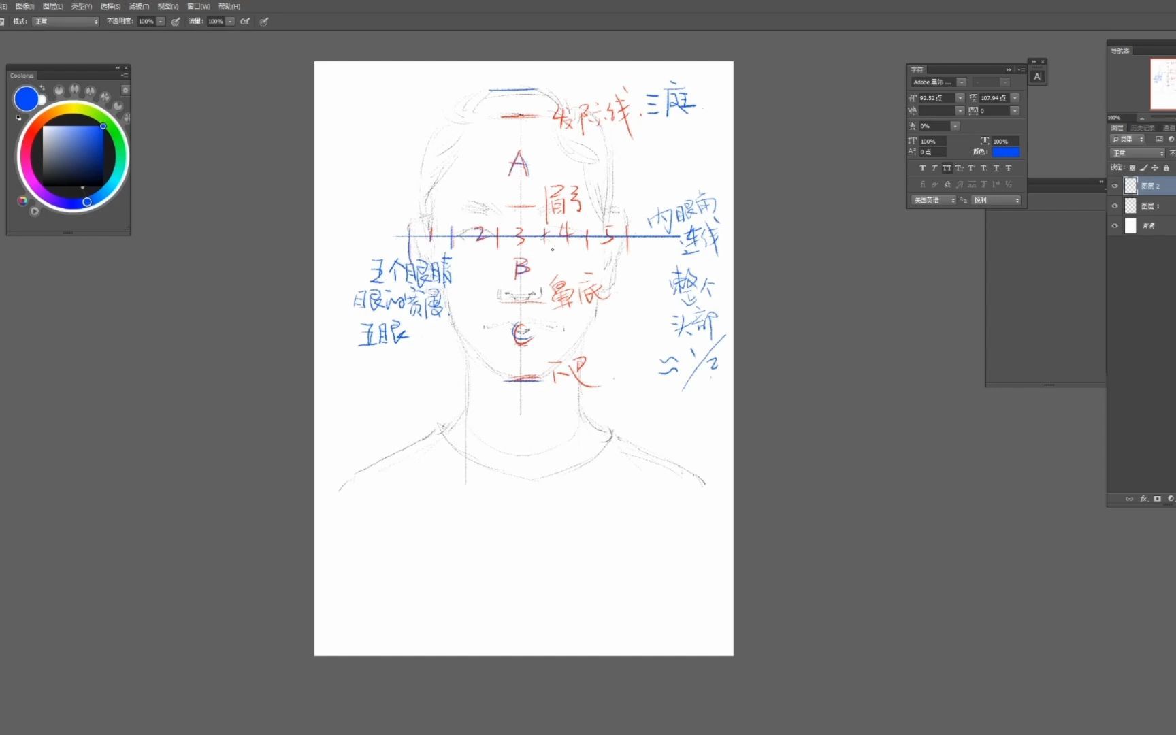Screen dimensions: 1176x735
Task: Open the 滤镜(T) menu
Action: (139, 6)
